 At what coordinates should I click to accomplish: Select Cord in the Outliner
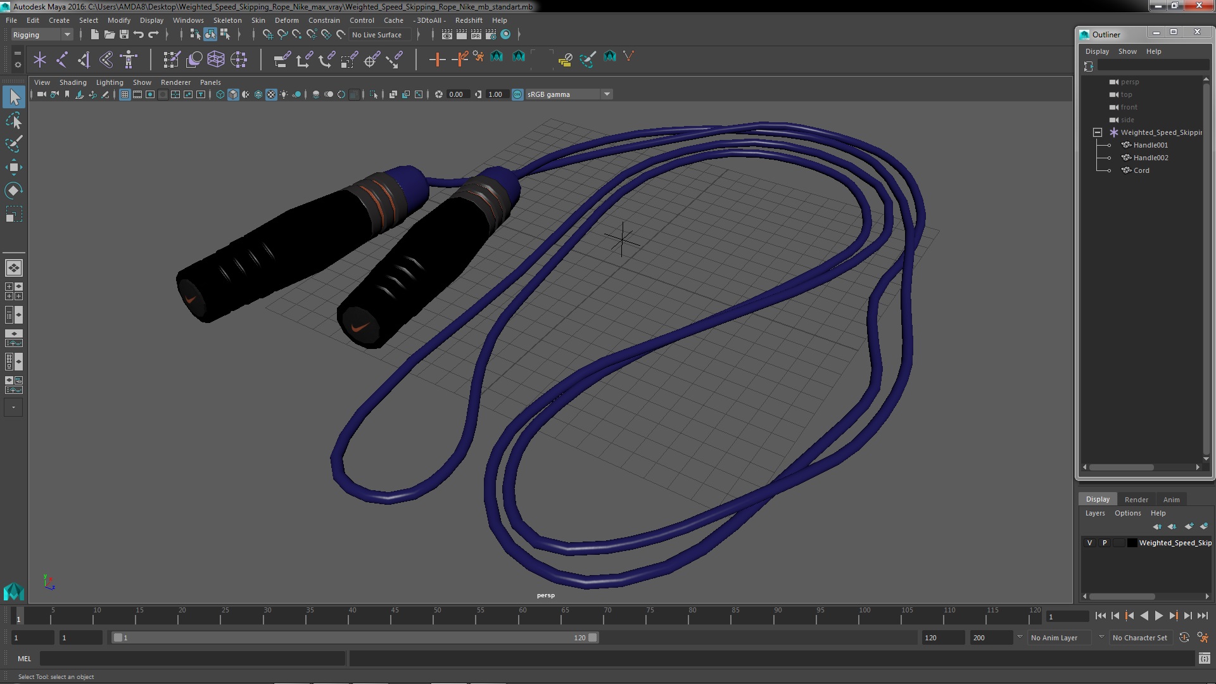coord(1141,170)
